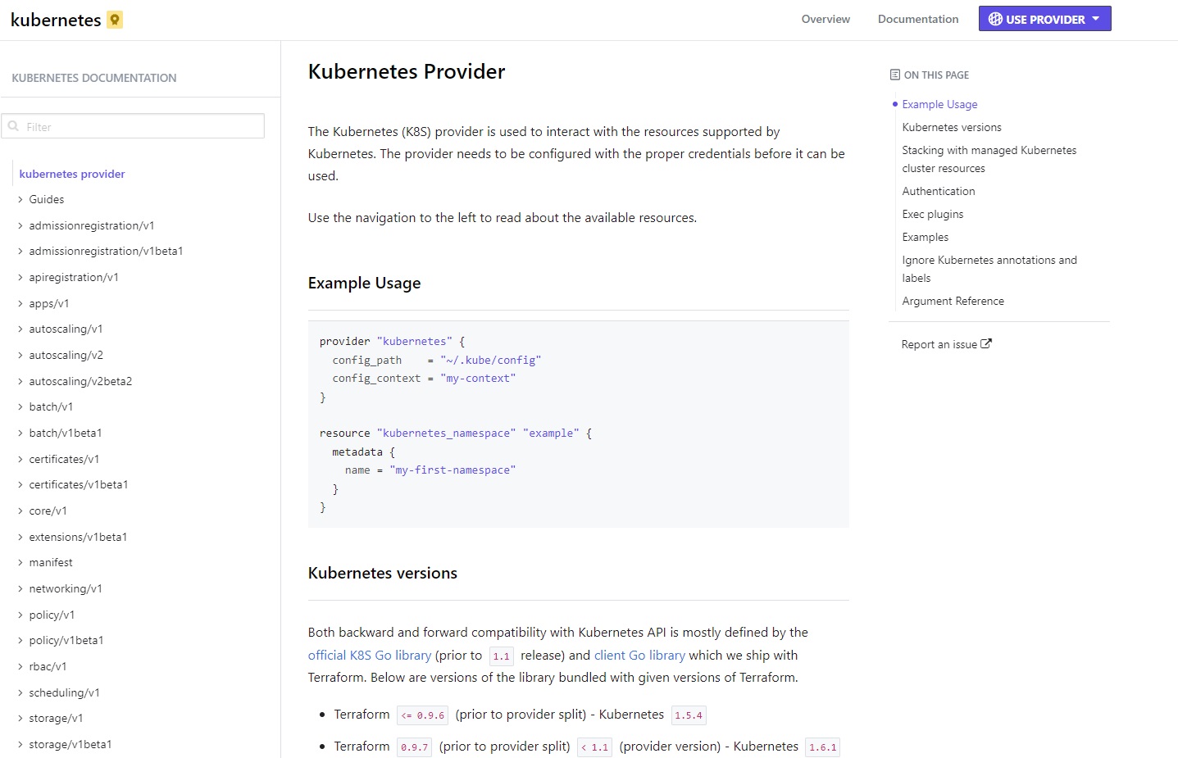Jump to Argument Reference section
Screen dimensions: 1178x758
[953, 301]
